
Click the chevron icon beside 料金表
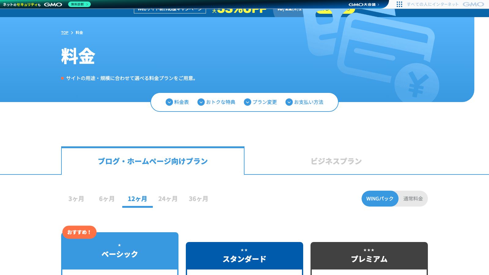point(169,102)
